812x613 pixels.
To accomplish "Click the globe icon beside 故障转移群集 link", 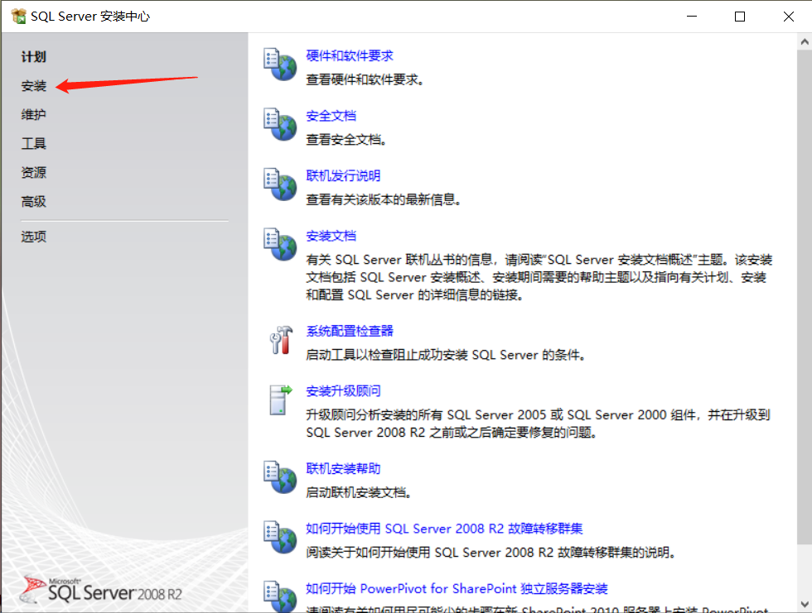I will pos(280,537).
